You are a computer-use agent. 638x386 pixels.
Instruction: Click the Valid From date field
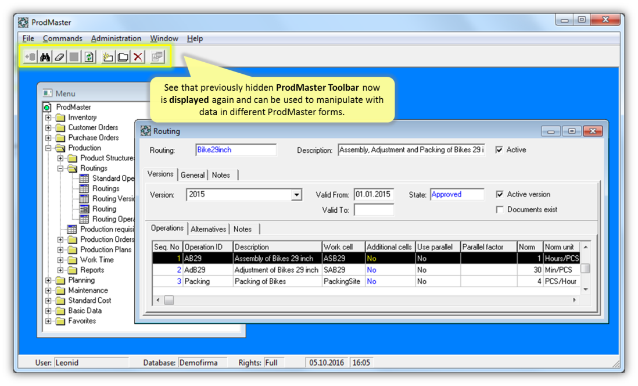[374, 195]
